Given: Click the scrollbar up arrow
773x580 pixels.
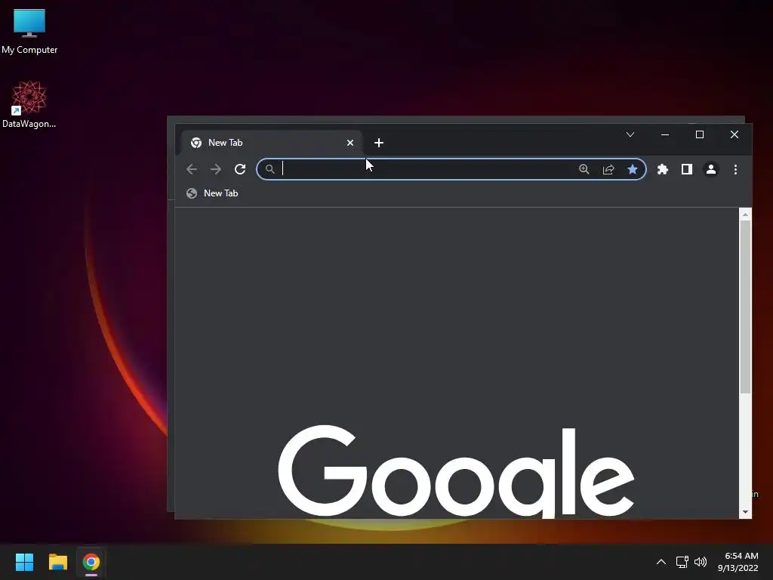Looking at the screenshot, I should pos(745,214).
